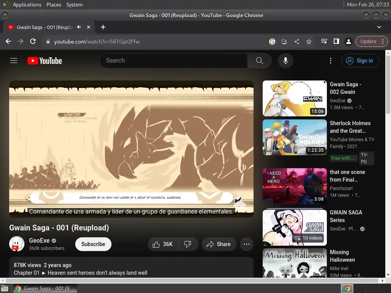The width and height of the screenshot is (391, 293).
Task: Click the vertical page scrollbar
Action: point(388,85)
